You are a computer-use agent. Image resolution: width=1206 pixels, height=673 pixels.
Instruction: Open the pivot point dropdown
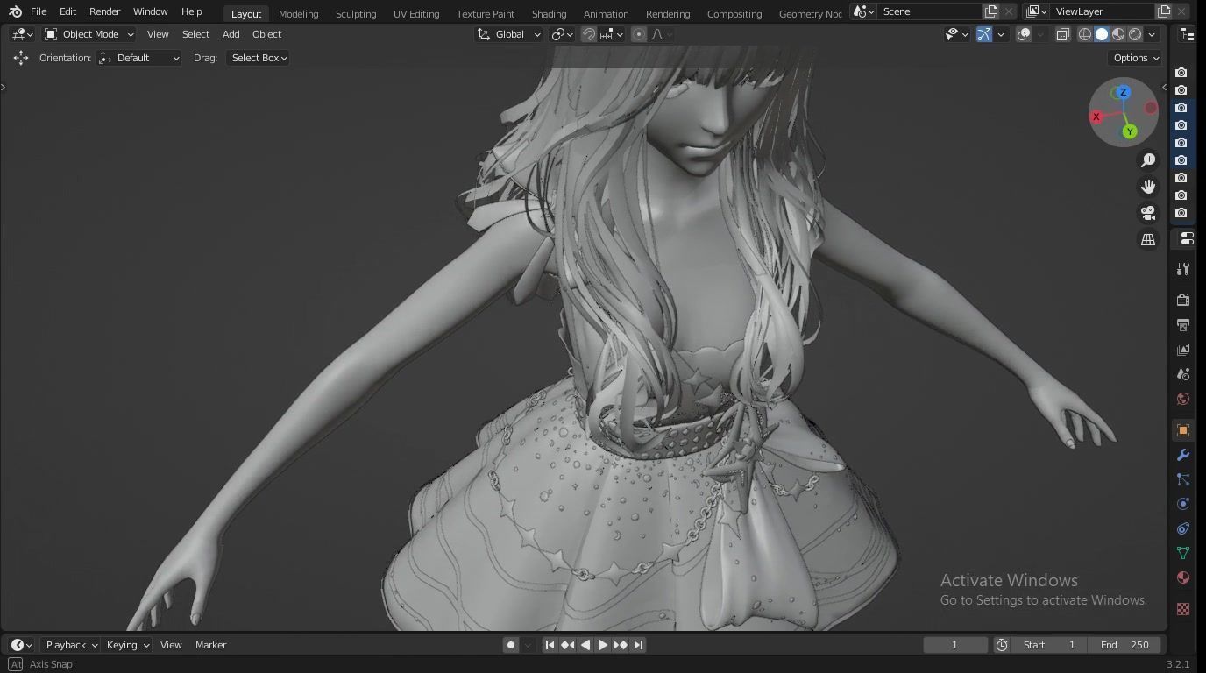click(x=562, y=34)
